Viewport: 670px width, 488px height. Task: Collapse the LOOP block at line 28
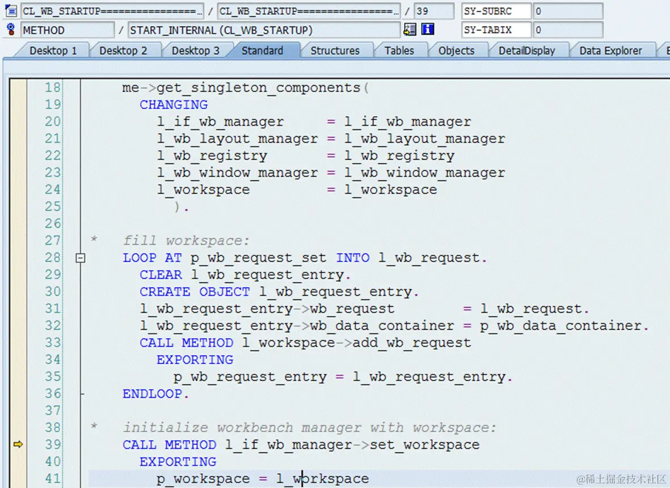81,258
